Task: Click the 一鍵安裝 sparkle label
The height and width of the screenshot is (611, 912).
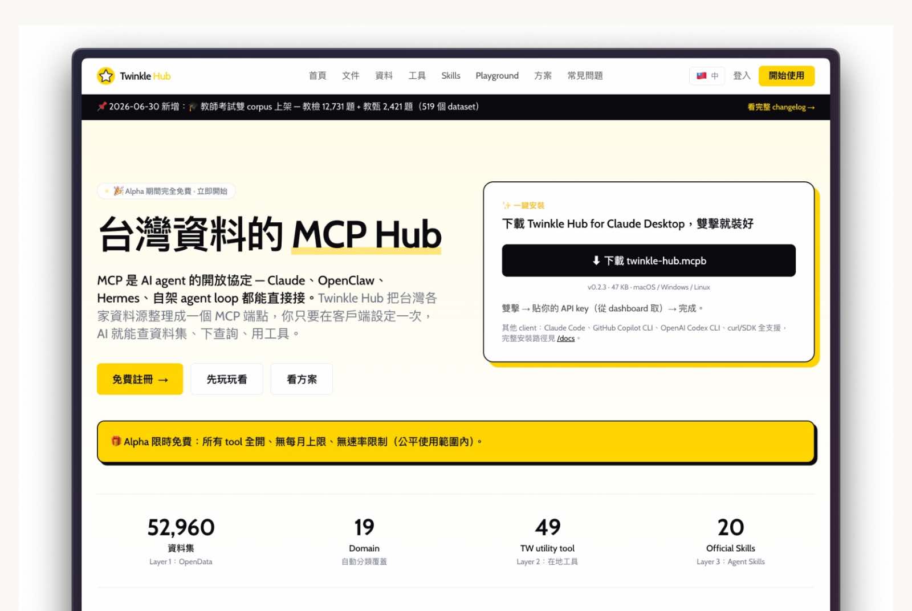Action: pos(523,205)
